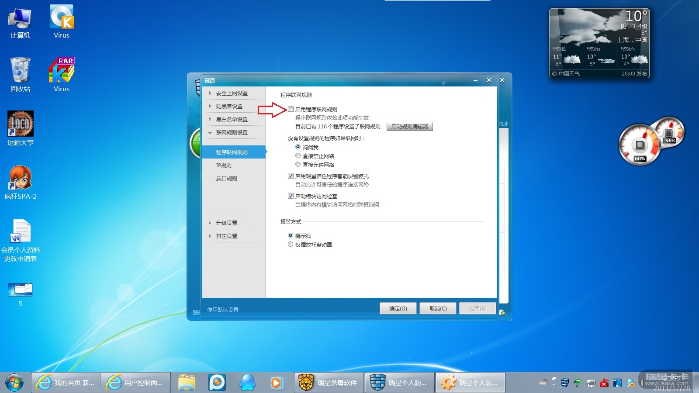Choose 提示我 alert mode

pos(291,236)
